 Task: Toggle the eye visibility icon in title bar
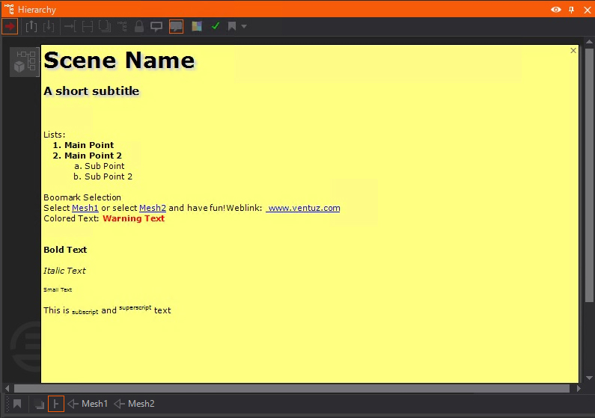(x=555, y=10)
